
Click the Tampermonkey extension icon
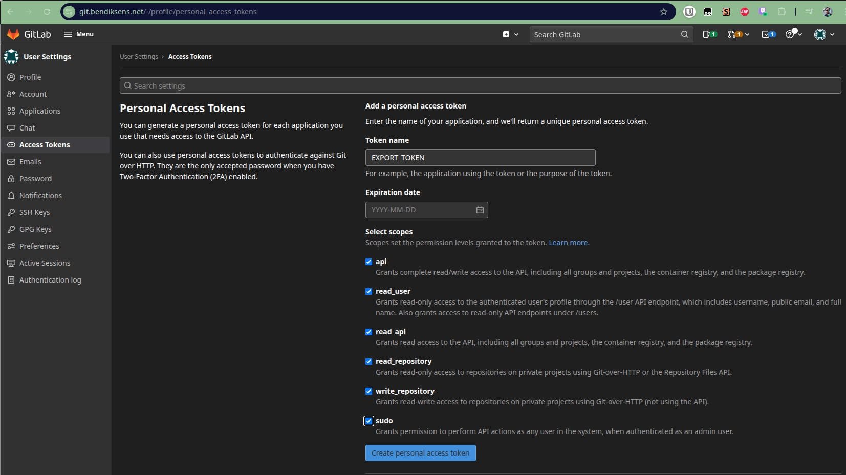pyautogui.click(x=708, y=12)
